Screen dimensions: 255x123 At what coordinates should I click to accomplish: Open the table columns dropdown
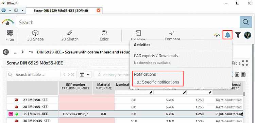[85, 75]
